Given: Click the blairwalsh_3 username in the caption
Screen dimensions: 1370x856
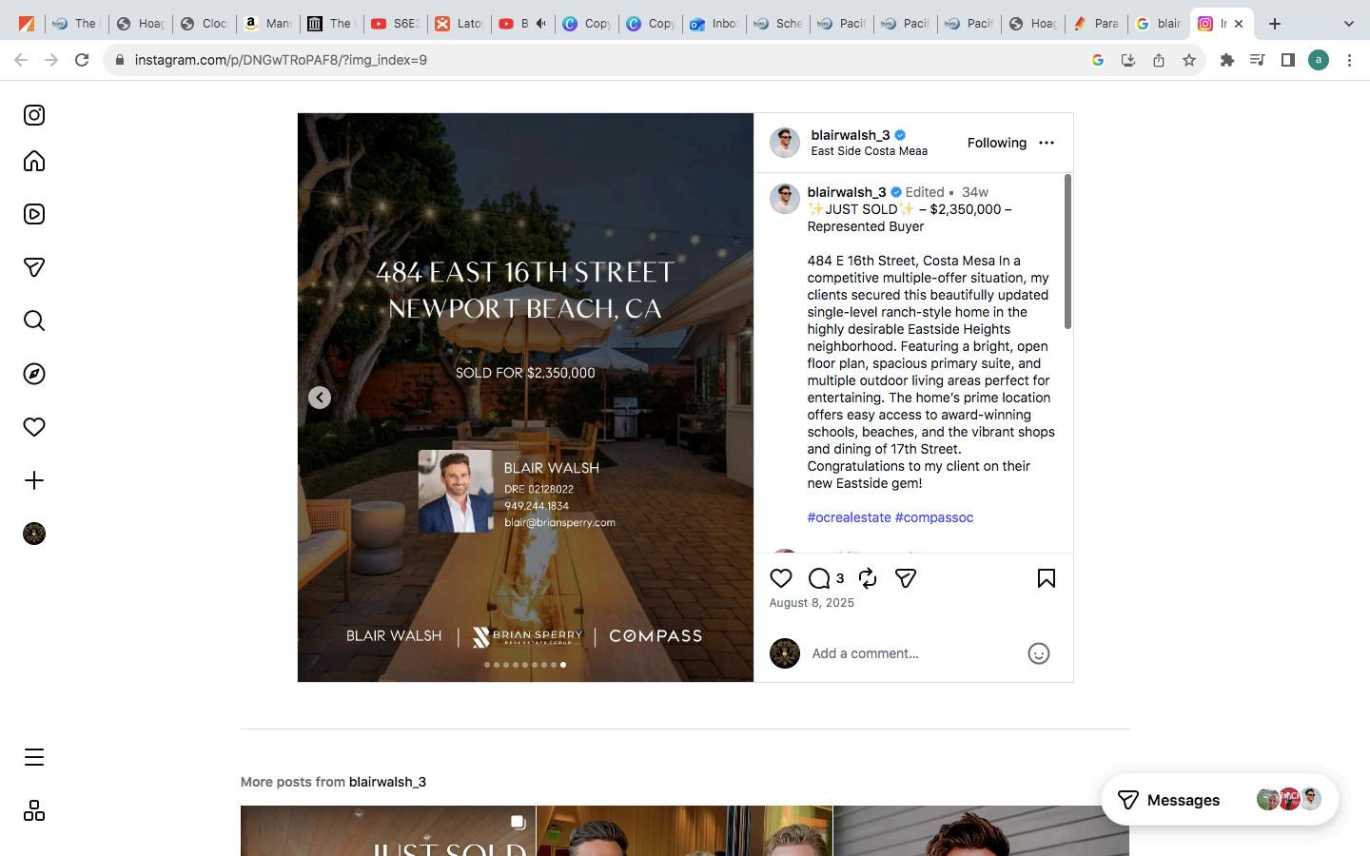Looking at the screenshot, I should click(847, 192).
